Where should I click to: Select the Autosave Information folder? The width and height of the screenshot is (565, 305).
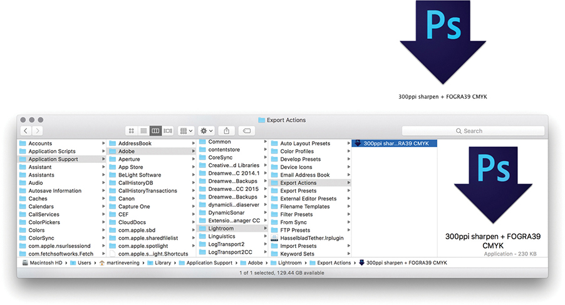[61, 191]
